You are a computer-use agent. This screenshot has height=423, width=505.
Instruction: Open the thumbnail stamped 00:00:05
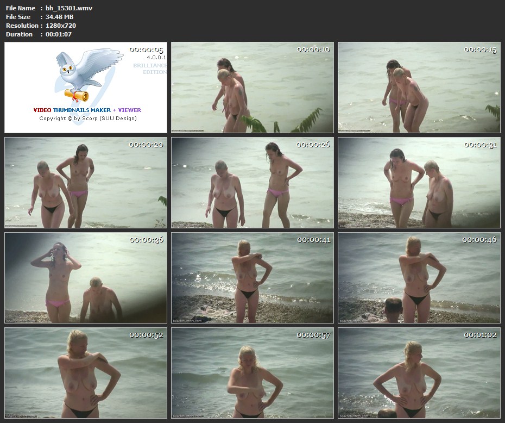(x=86, y=88)
